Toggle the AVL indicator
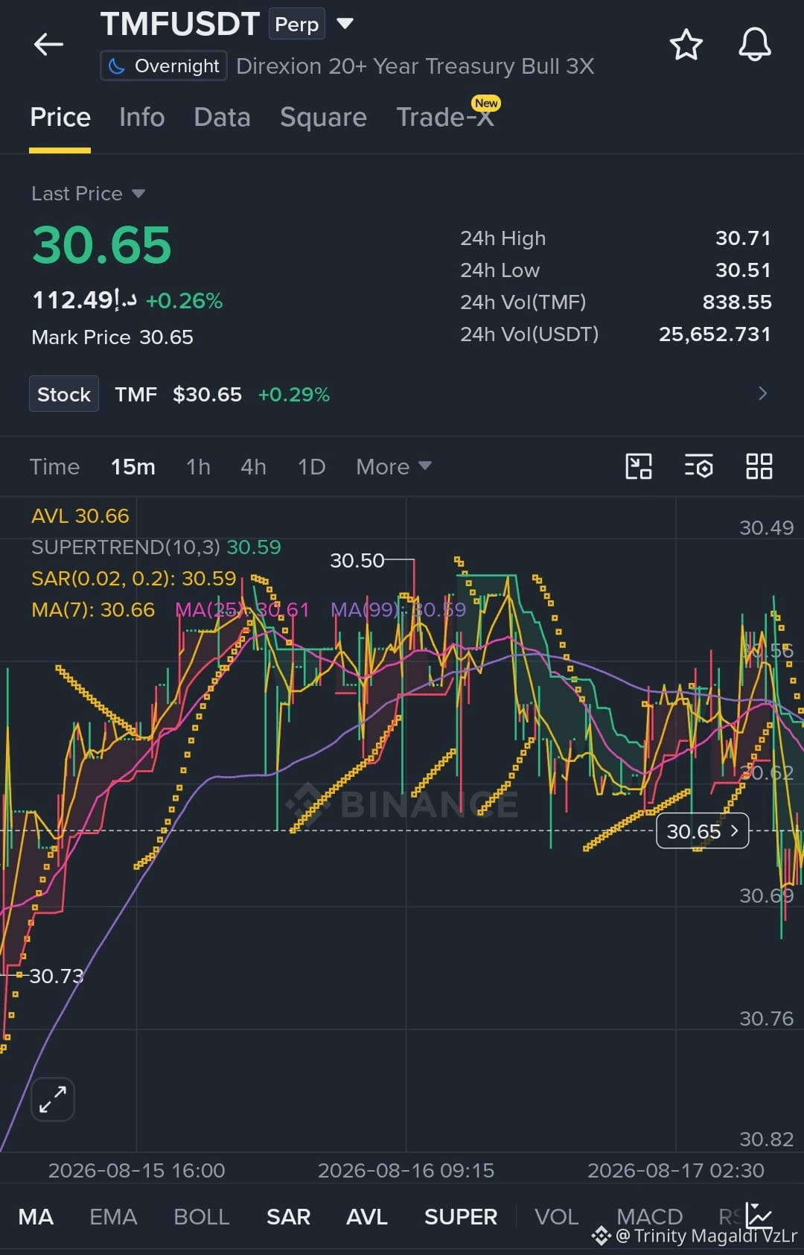804x1255 pixels. [x=367, y=1217]
